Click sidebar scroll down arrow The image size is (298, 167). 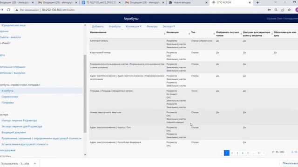[85, 154]
